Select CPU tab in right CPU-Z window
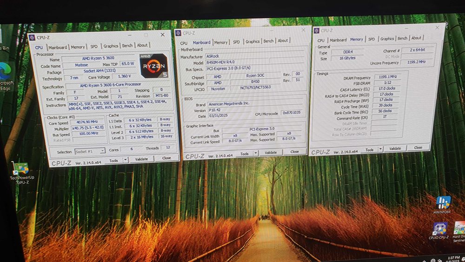Image resolution: width=465 pixels, height=262 pixels. tap(321, 40)
